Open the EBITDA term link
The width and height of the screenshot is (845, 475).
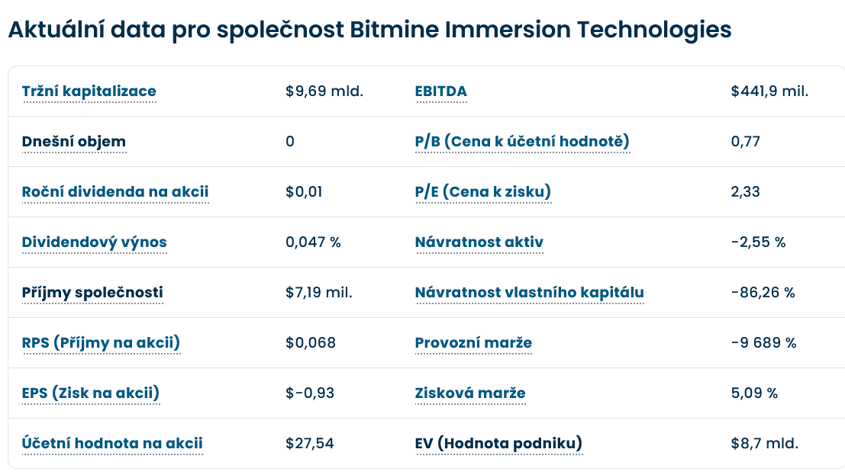[440, 91]
